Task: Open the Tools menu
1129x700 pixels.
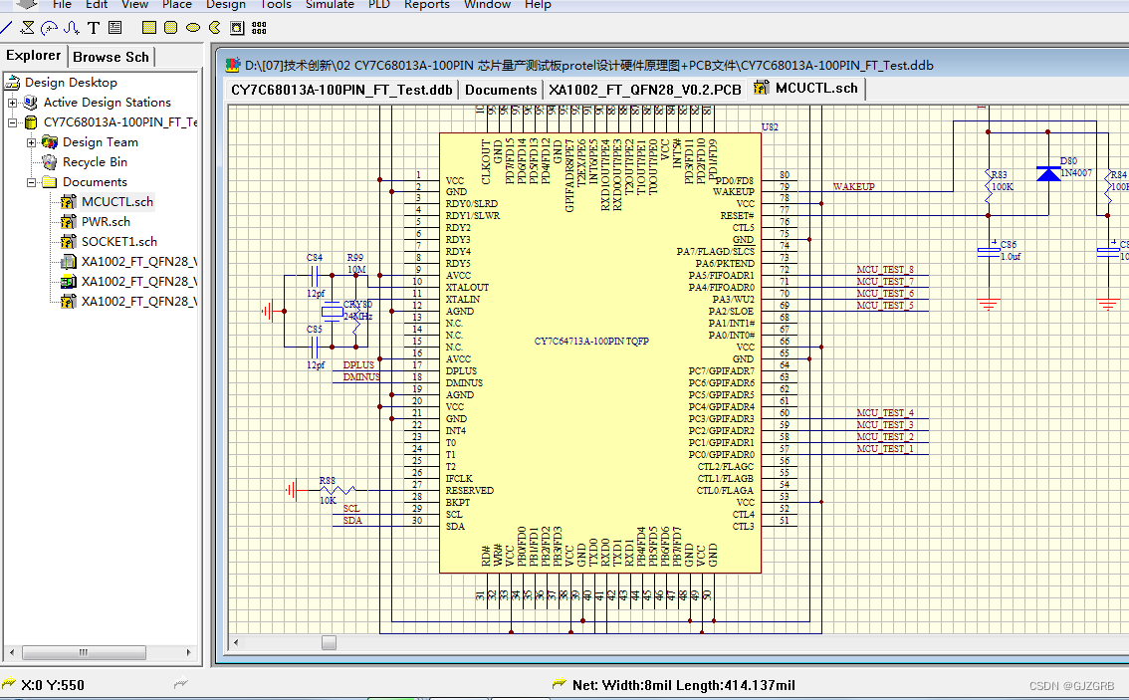Action: (276, 5)
